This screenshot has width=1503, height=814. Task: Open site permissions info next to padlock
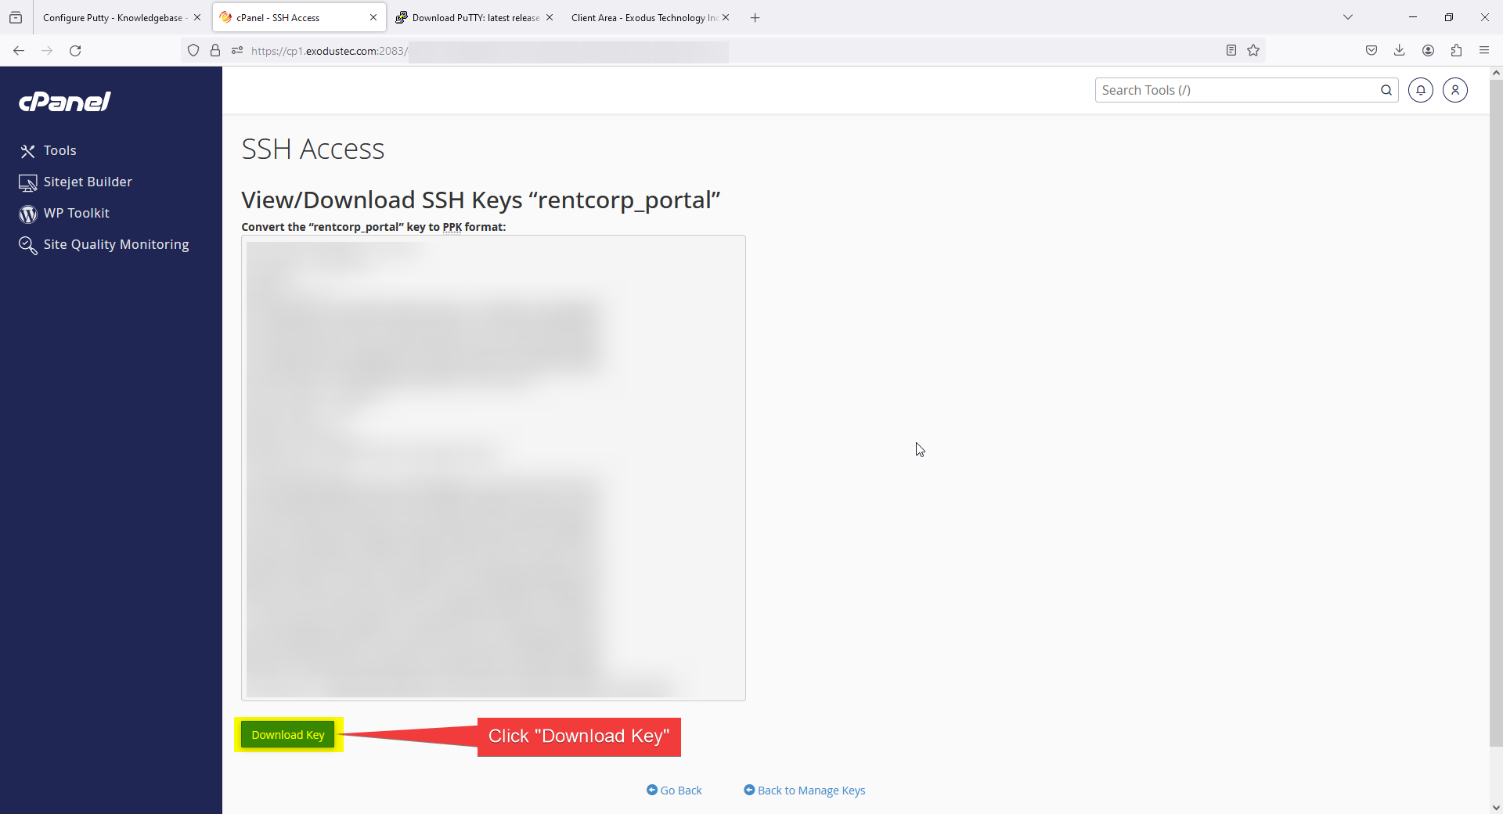point(237,51)
